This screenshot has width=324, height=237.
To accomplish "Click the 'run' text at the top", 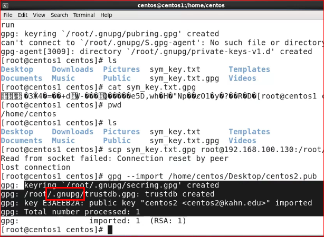I will (7, 25).
